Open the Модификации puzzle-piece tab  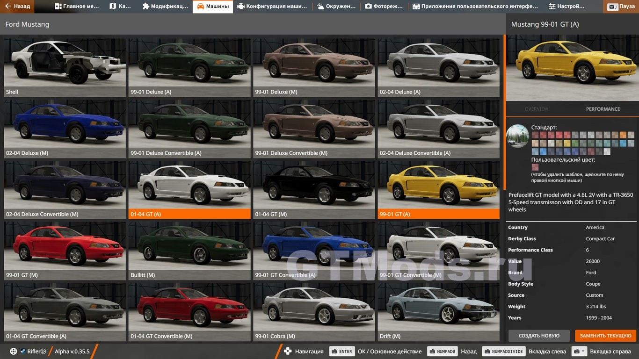point(165,7)
